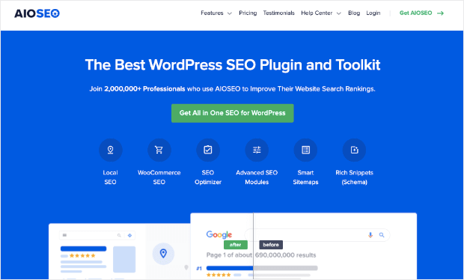
Task: Open the Smart Sitemaps label link
Action: [305, 177]
